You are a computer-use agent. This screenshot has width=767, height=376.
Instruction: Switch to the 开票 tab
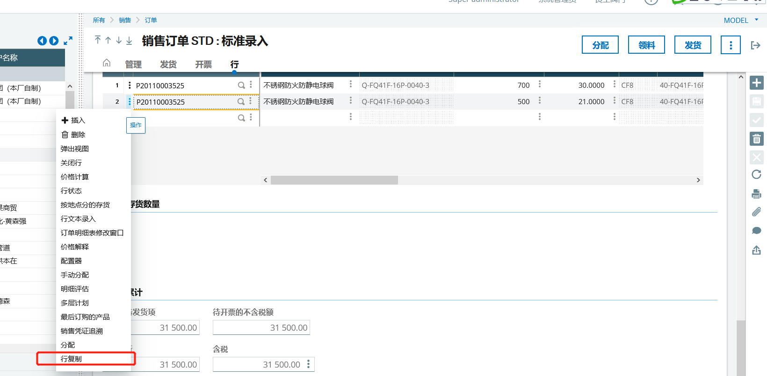tap(203, 64)
